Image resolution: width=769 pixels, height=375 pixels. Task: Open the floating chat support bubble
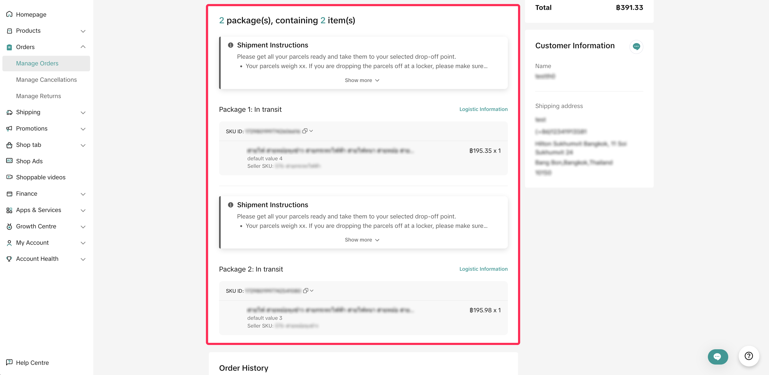pos(717,357)
